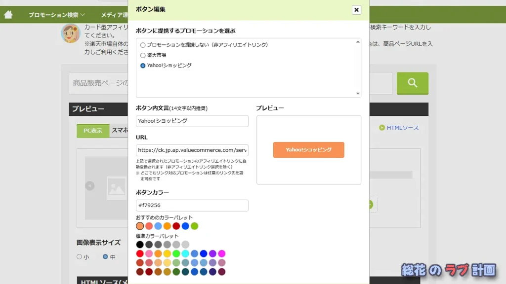The height and width of the screenshot is (284, 506).
Task: Choose 中 image display size
Action: point(105,256)
